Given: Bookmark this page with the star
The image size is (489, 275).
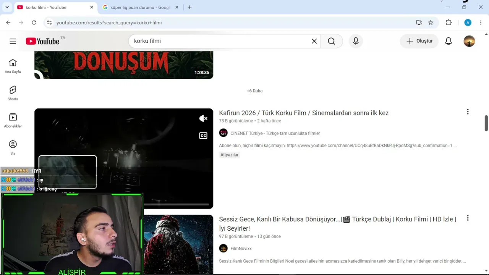Looking at the screenshot, I should pos(431,23).
